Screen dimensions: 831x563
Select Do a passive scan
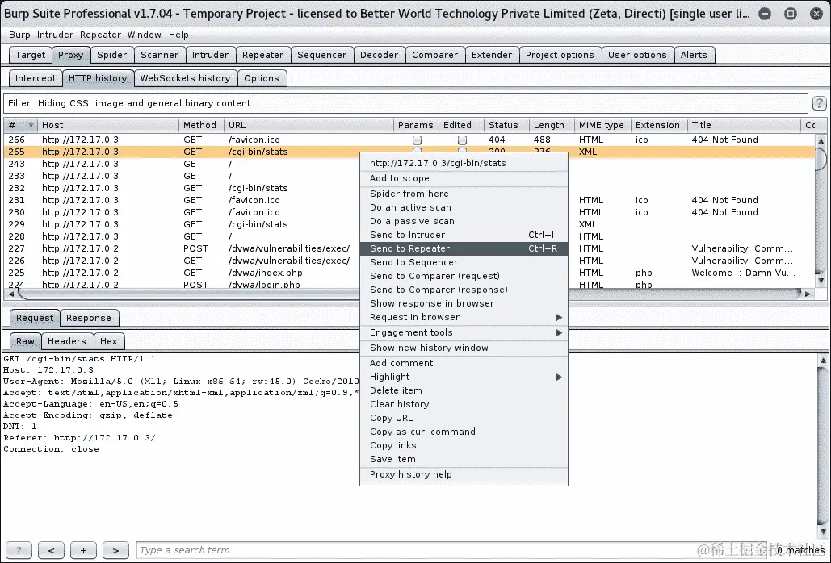pyautogui.click(x=464, y=221)
